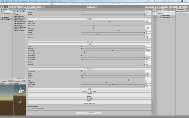This screenshot has height=118, width=189.
Task: Click the Tempo value field showing 248
Action: 148,21
